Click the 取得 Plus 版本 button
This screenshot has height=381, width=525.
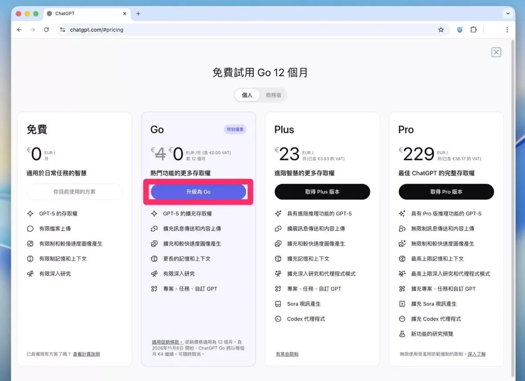pyautogui.click(x=322, y=192)
